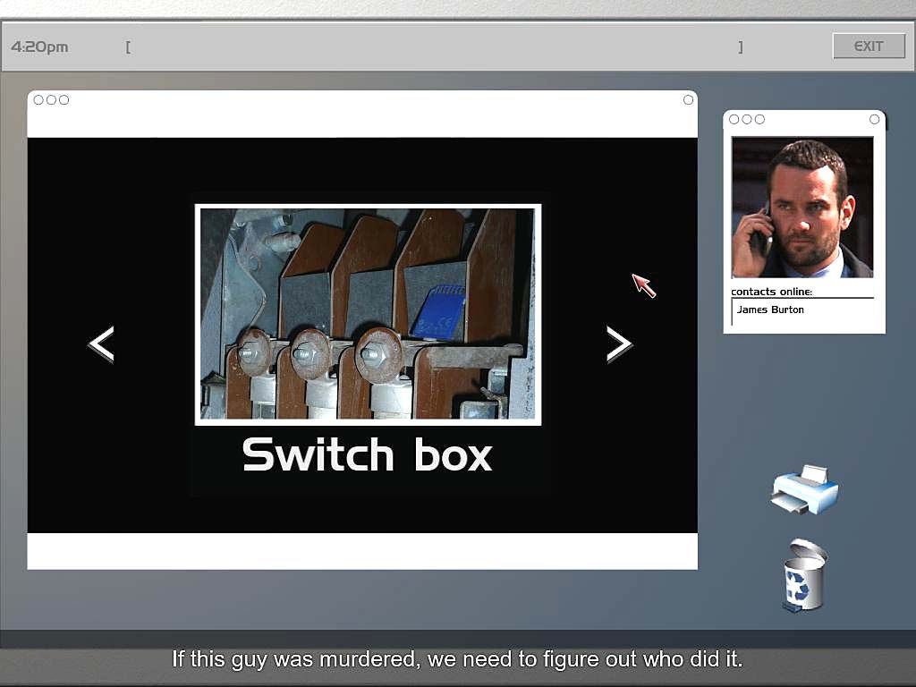Screen dimensions: 916x687
Task: Click the EXIT button
Action: coord(868,47)
